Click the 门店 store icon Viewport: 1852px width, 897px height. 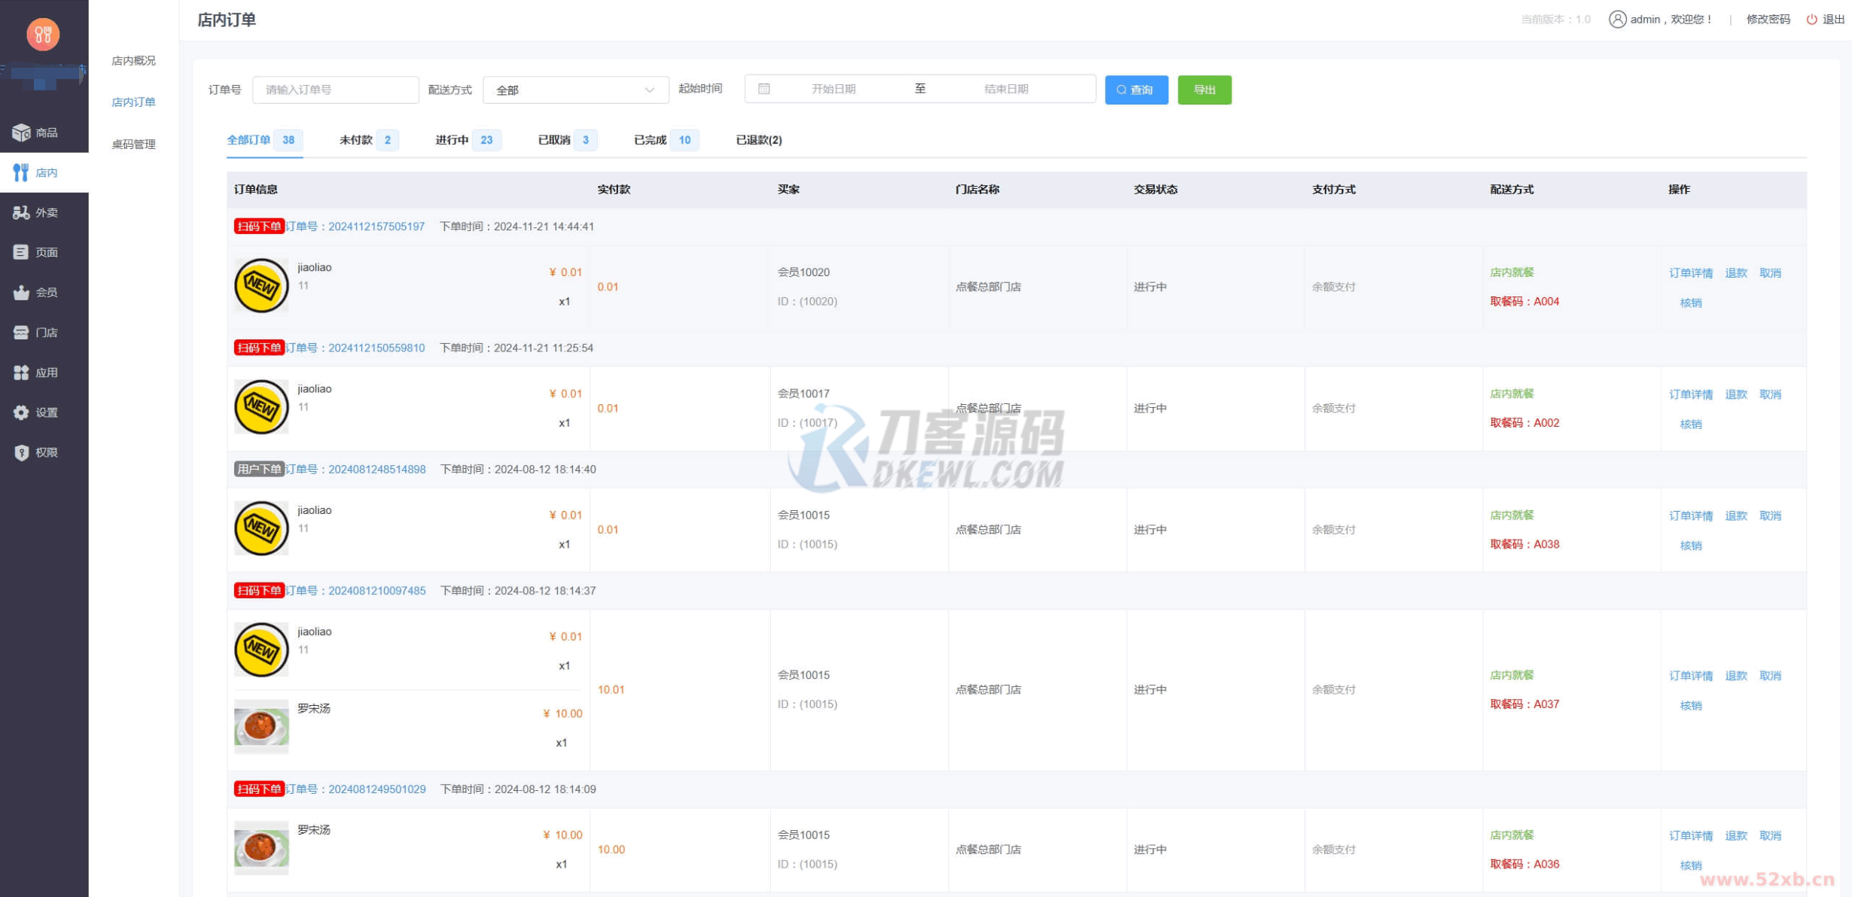(x=21, y=332)
